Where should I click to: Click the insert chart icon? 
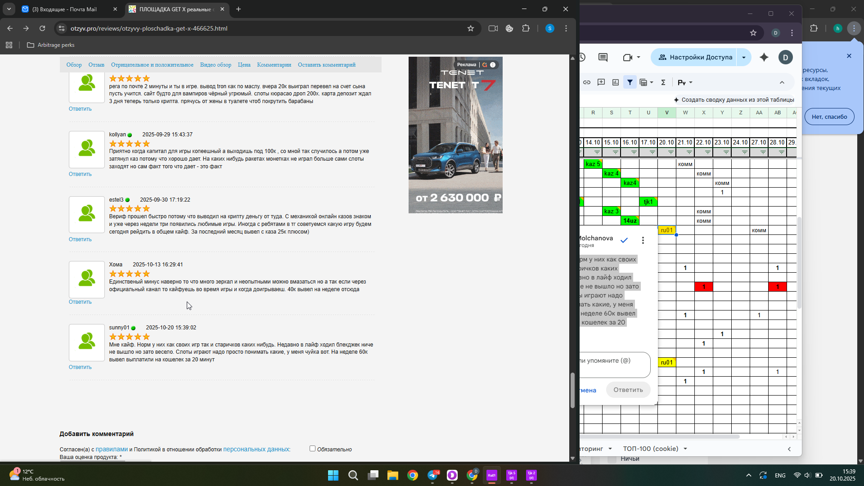click(616, 82)
